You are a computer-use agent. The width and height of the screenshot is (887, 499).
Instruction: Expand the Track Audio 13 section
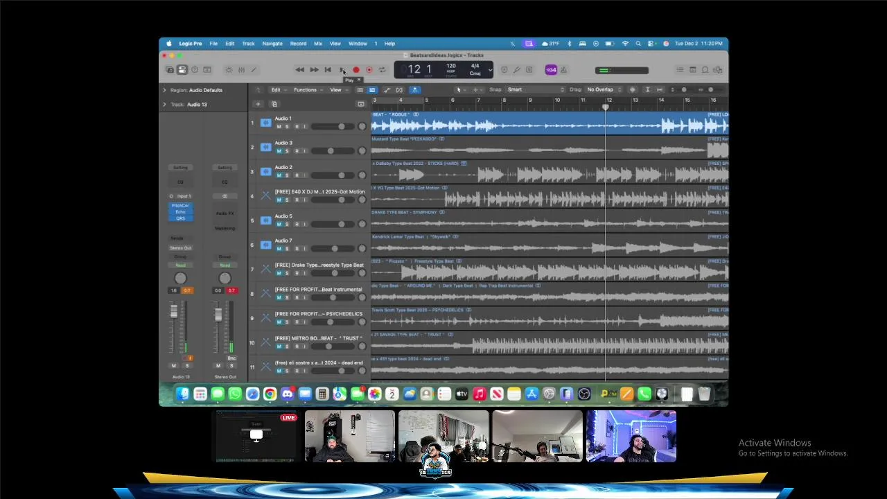(x=164, y=105)
